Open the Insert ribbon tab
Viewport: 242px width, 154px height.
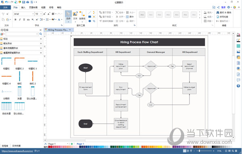[x=23, y=7]
